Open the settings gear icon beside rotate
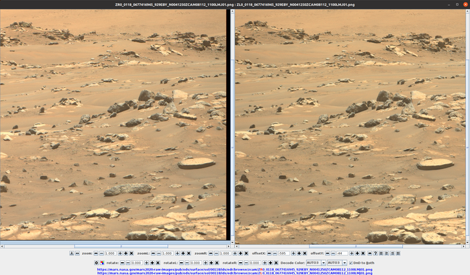Viewport: 470px width, 275px height. (x=96, y=262)
